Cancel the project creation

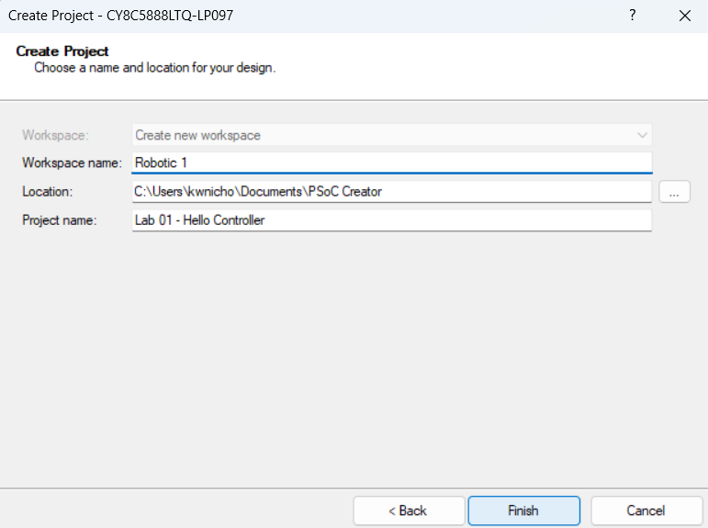(646, 511)
